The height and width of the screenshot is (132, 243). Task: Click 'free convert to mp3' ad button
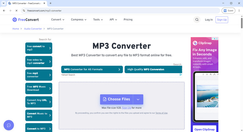tap(39, 48)
